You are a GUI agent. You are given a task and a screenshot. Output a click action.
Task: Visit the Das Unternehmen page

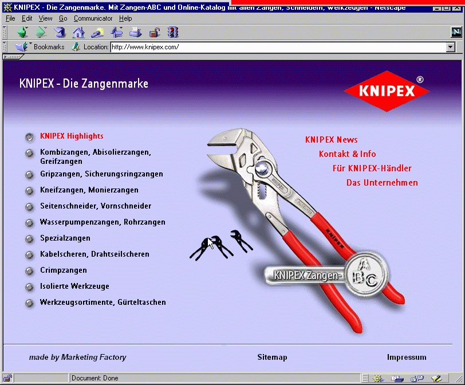pos(382,182)
